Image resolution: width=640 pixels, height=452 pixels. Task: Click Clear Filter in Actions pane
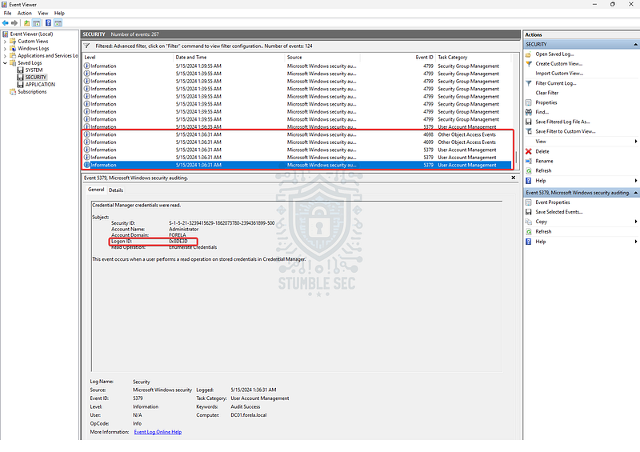click(546, 93)
